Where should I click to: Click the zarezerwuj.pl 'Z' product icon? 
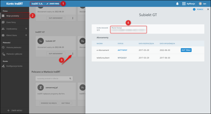coord(40,88)
